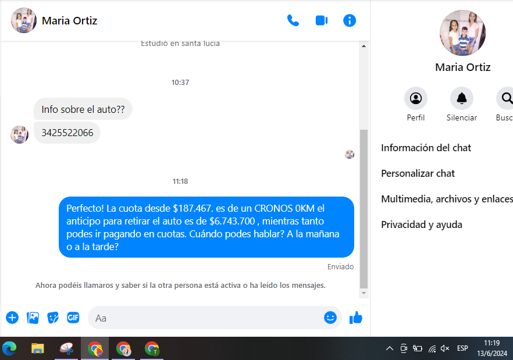Open the GIF picker
Screen dimensions: 513x360
(x=73, y=318)
